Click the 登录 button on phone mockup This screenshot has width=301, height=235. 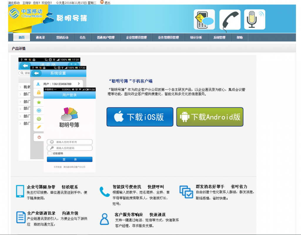click(70, 160)
